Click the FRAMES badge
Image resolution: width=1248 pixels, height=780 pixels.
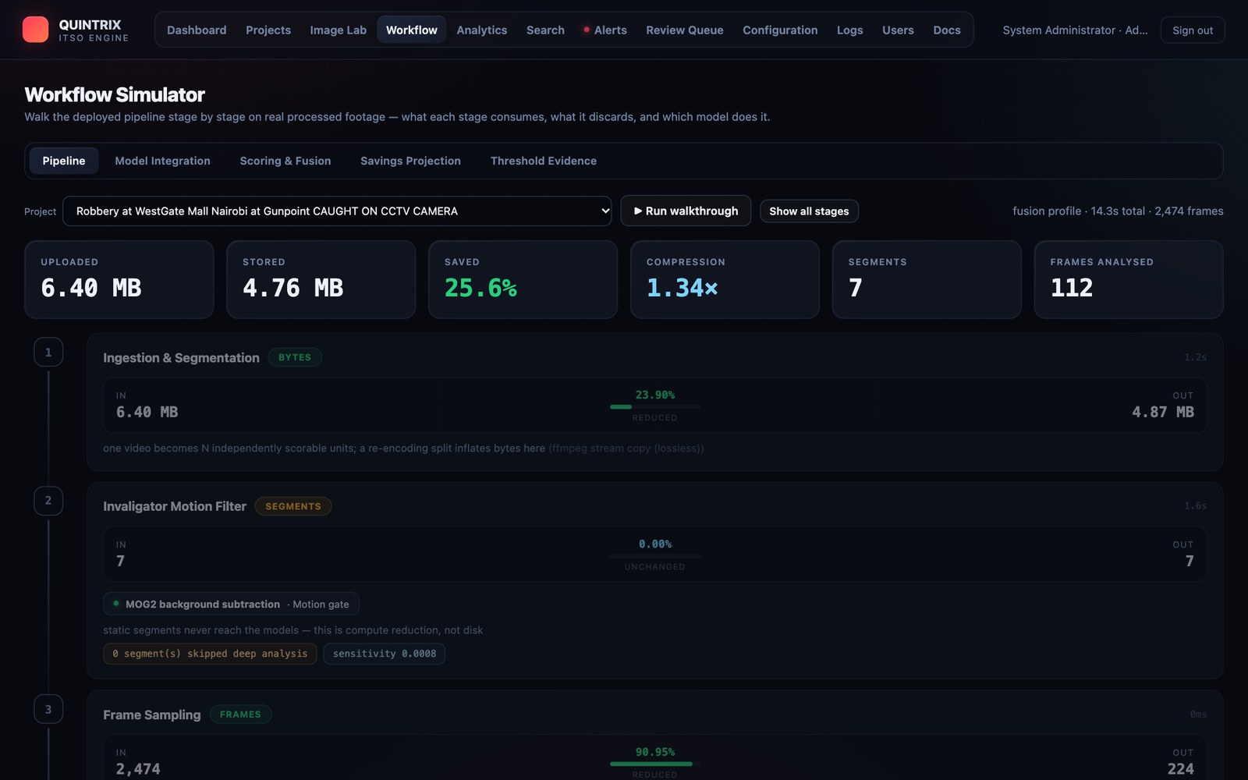tap(240, 714)
